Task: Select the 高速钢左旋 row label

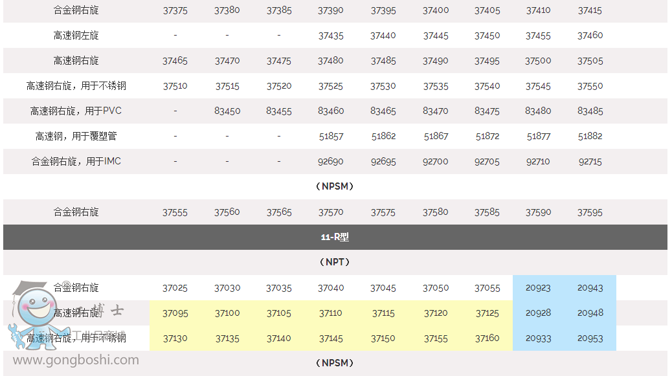Action: point(76,36)
